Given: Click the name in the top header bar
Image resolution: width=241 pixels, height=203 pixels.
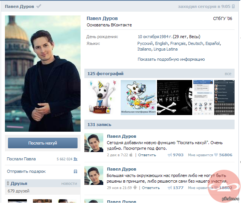Looking at the screenshot, I should pos(19,6).
